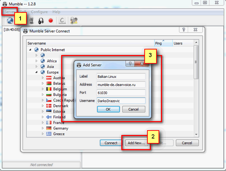Expand the Africa server group

(x=36, y=61)
